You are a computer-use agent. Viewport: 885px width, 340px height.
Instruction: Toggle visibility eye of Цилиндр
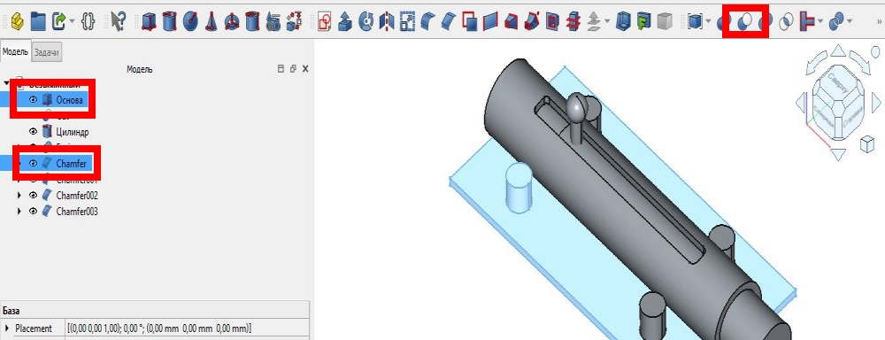pyautogui.click(x=34, y=132)
